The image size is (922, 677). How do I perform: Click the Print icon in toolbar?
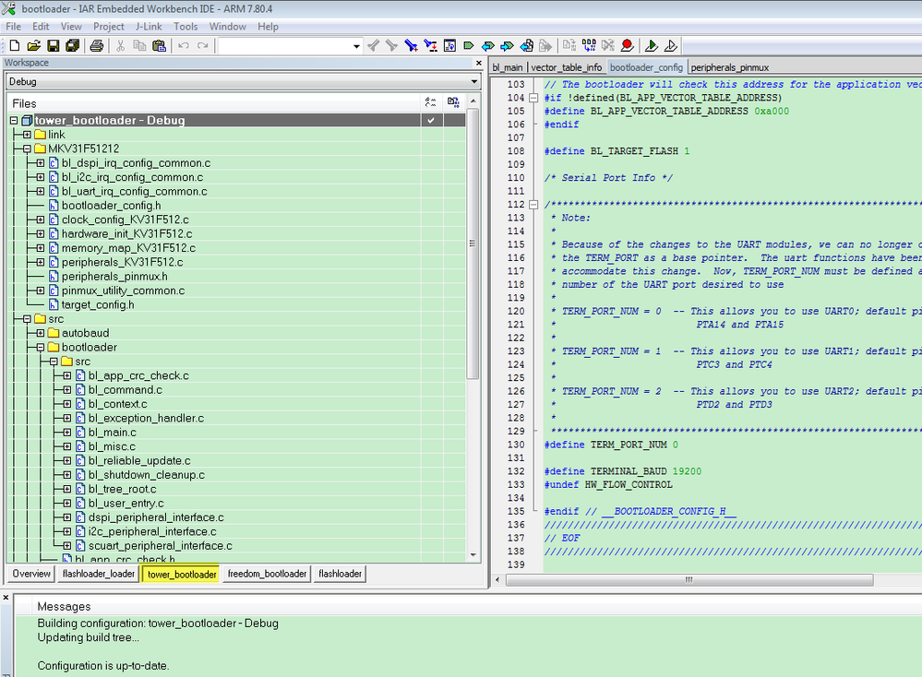(x=96, y=45)
